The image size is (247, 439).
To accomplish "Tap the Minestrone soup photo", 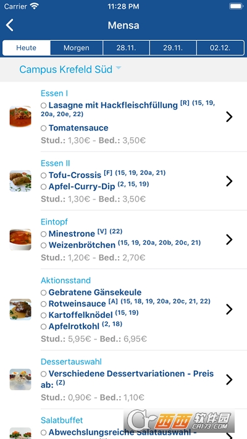I will 20,239.
